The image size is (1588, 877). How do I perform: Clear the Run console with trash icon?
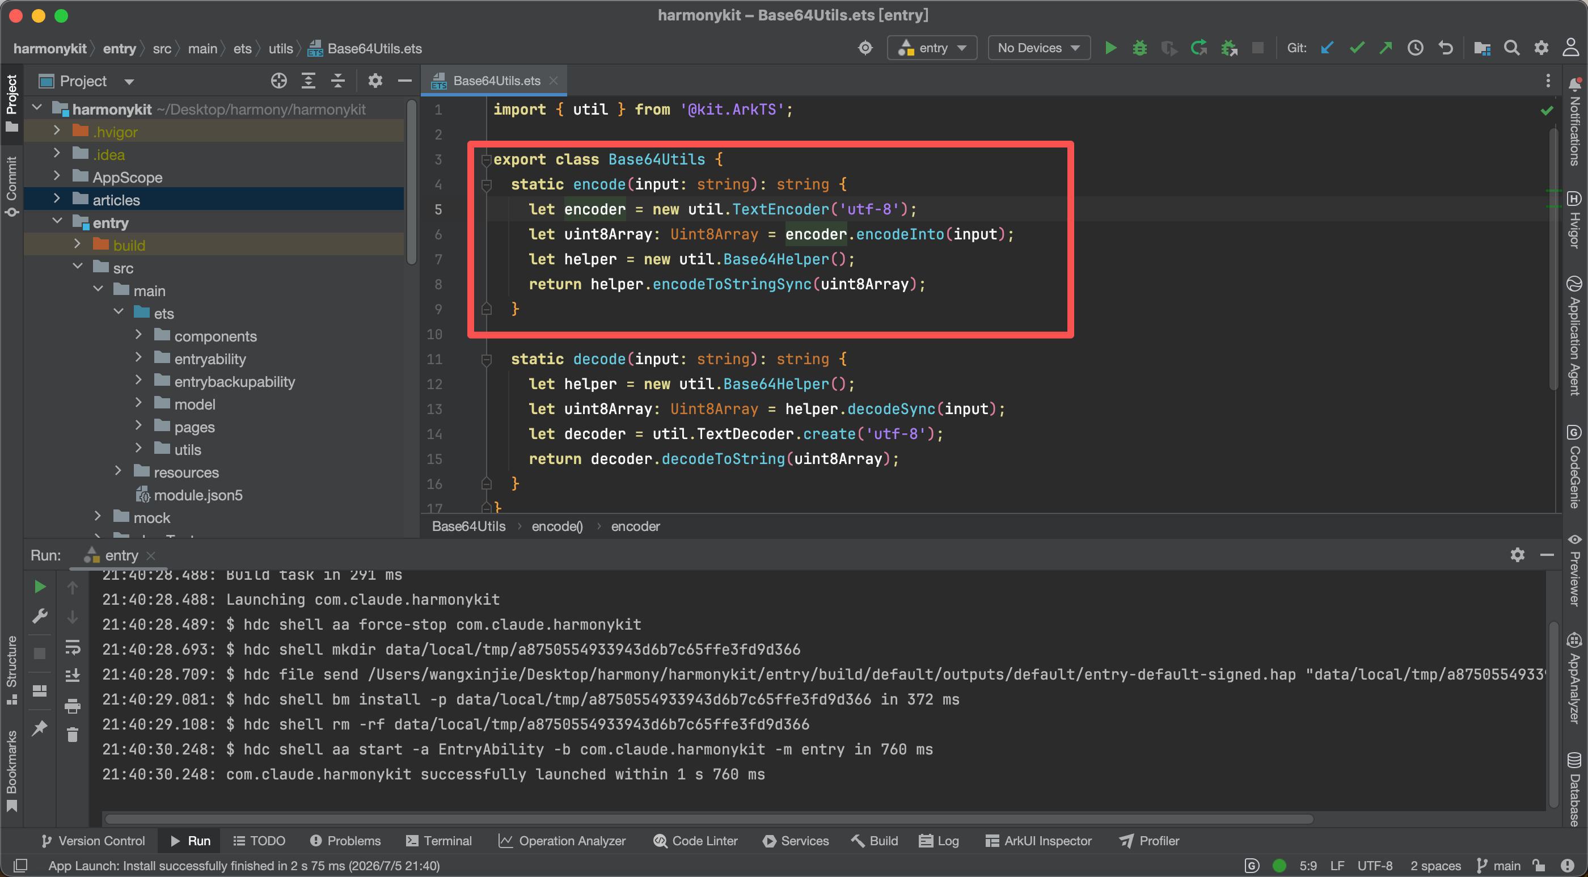pyautogui.click(x=73, y=735)
